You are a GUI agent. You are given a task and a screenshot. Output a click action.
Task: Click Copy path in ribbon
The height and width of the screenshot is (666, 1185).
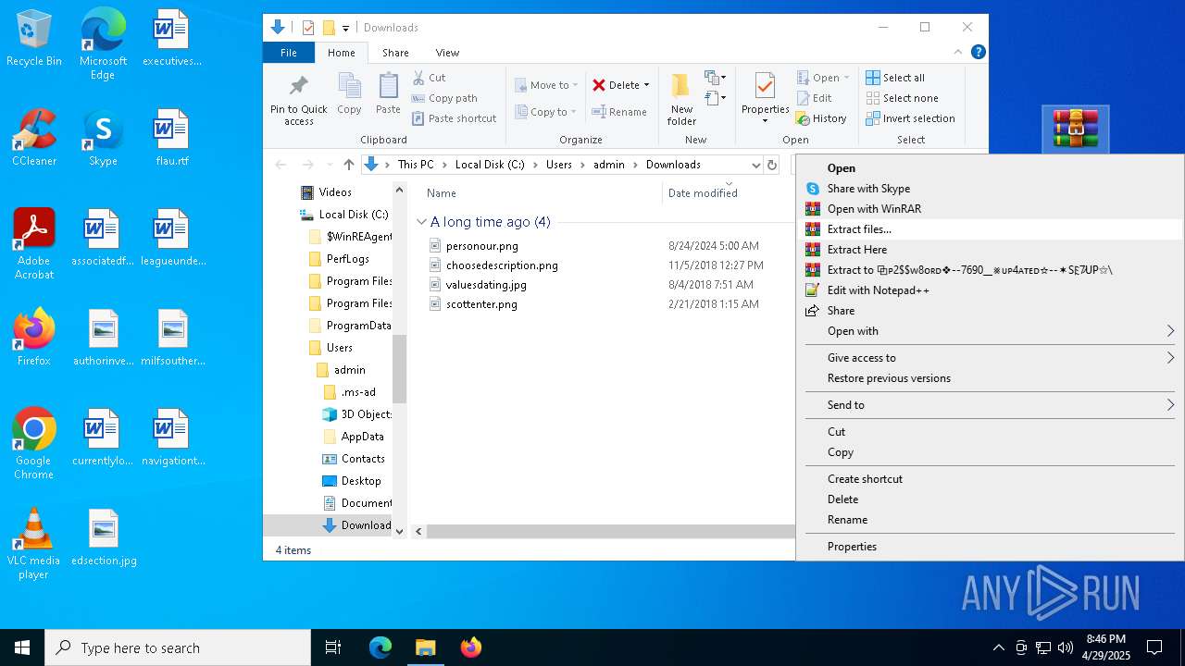coord(444,98)
